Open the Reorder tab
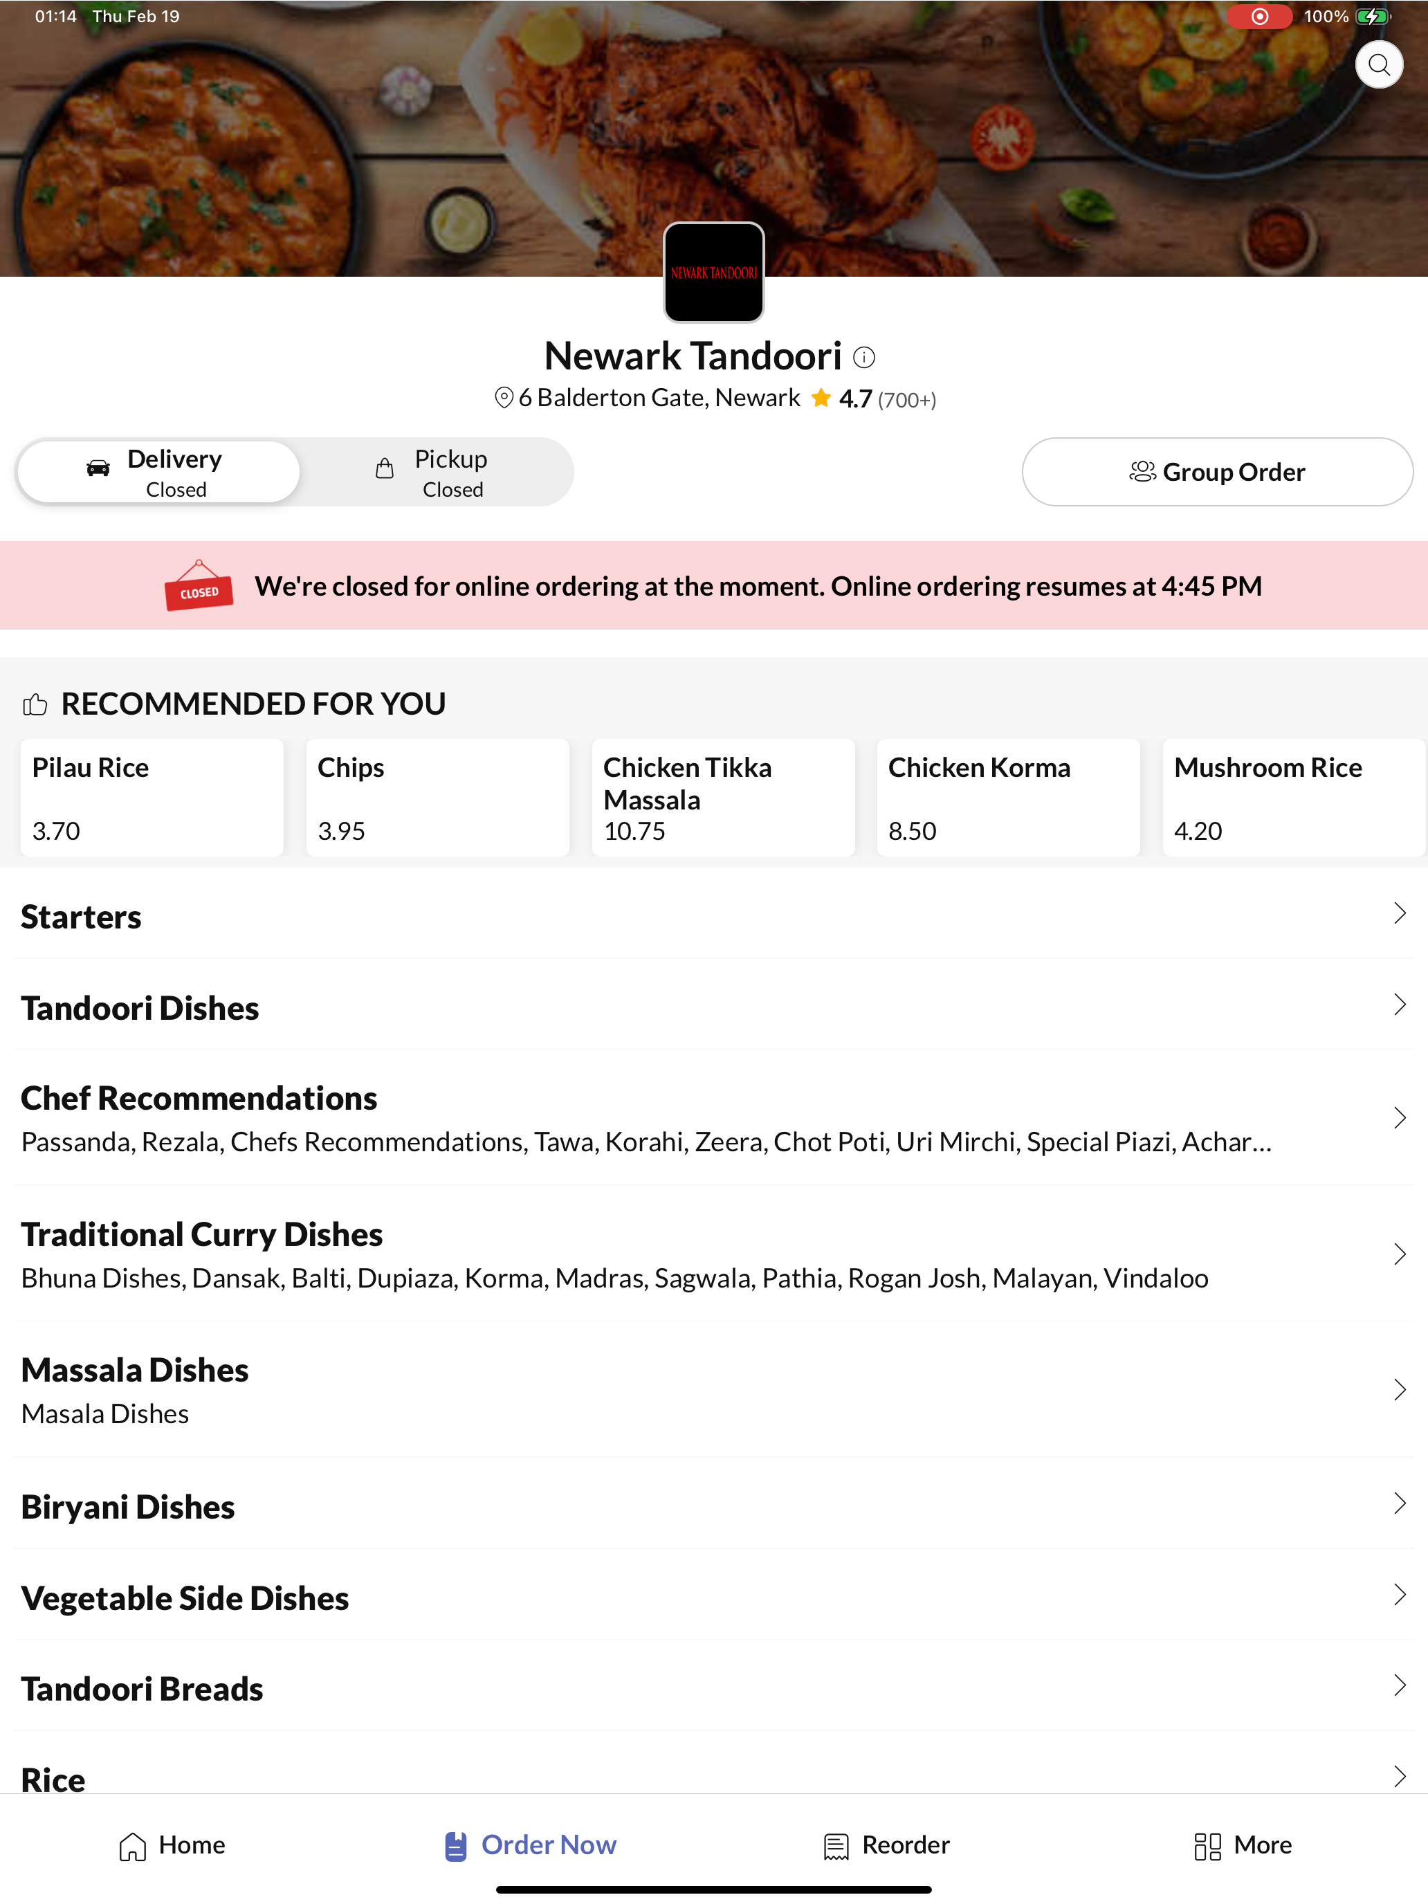Image resolution: width=1428 pixels, height=1904 pixels. coord(886,1844)
